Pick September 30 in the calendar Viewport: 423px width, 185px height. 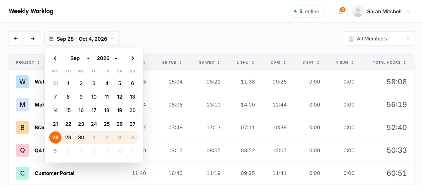[x=81, y=137]
